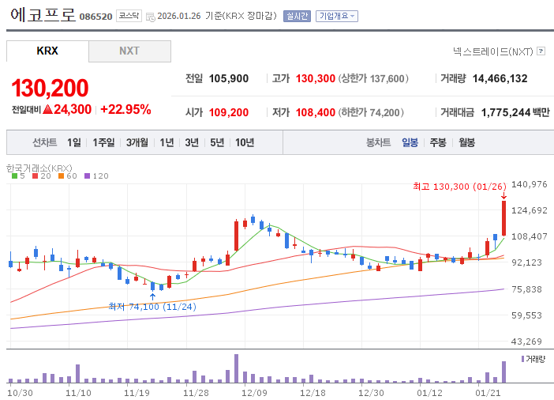Select the 월봉 monthly candle chart

[466, 142]
